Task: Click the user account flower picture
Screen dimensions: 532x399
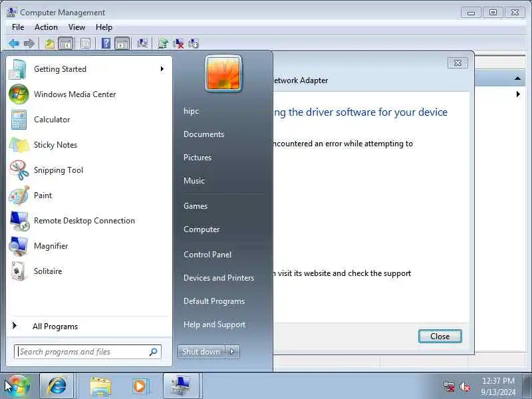Action: click(223, 73)
